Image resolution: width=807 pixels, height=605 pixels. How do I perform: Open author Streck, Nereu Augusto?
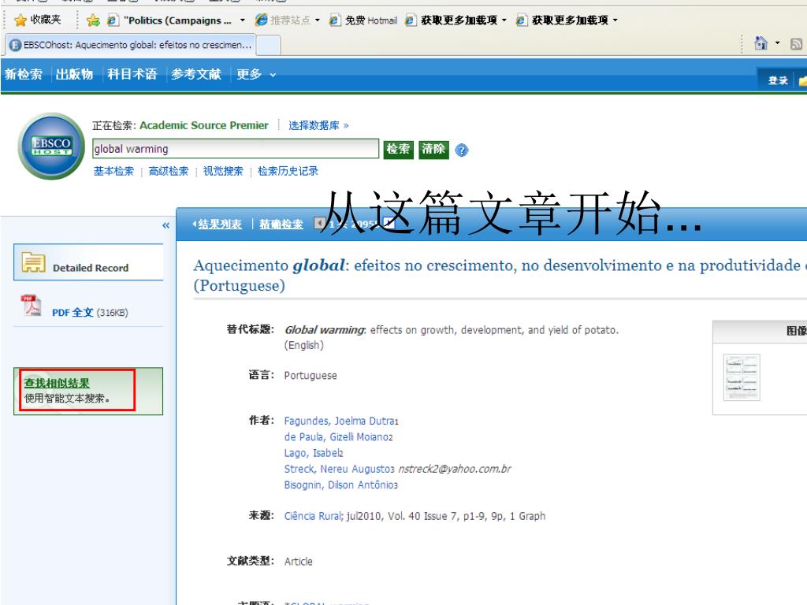pos(337,469)
